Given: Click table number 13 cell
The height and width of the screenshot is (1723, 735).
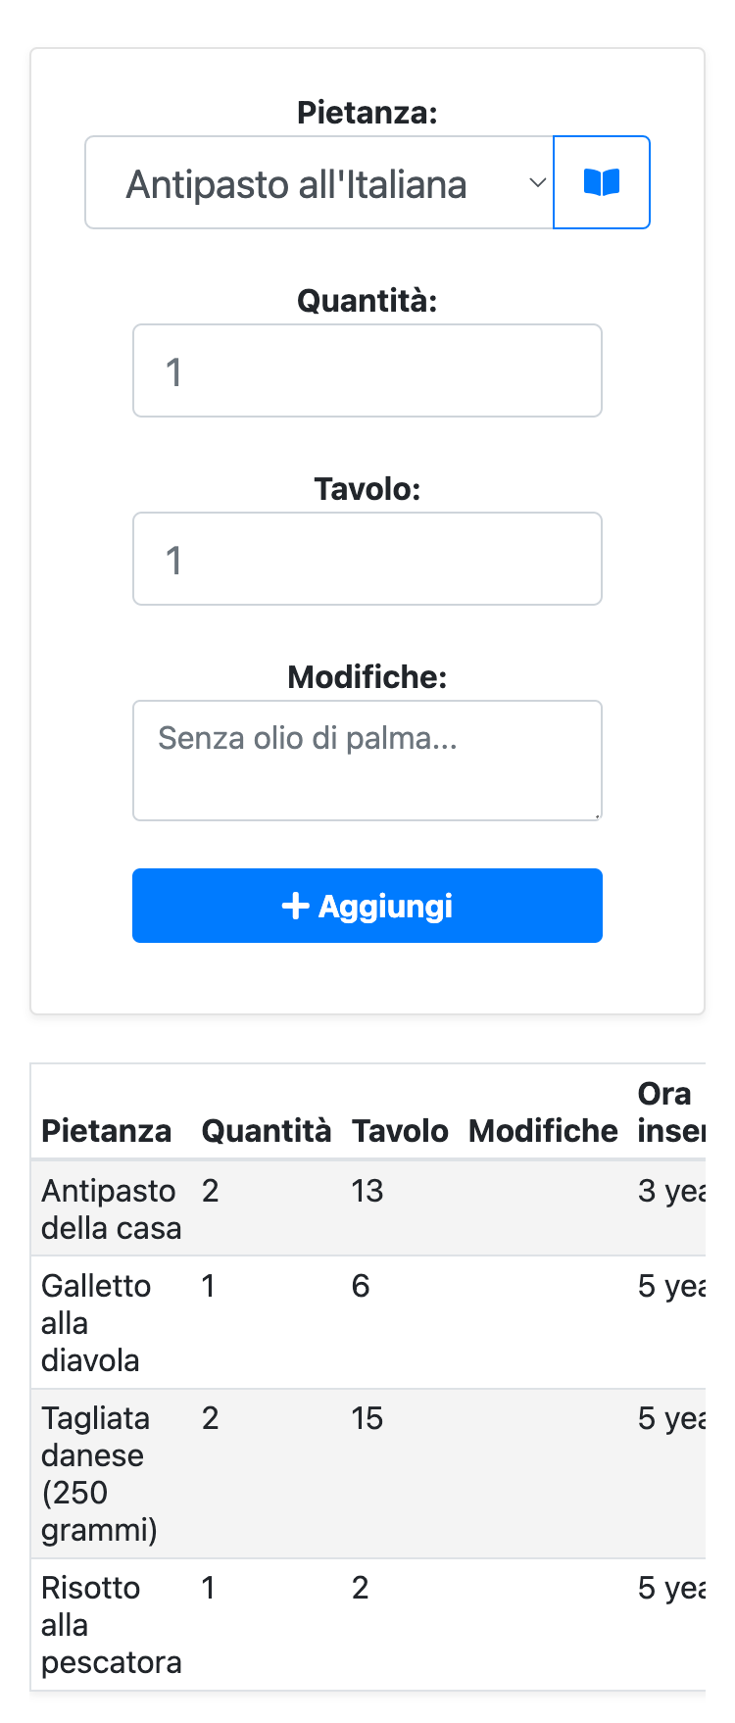Looking at the screenshot, I should [367, 1191].
